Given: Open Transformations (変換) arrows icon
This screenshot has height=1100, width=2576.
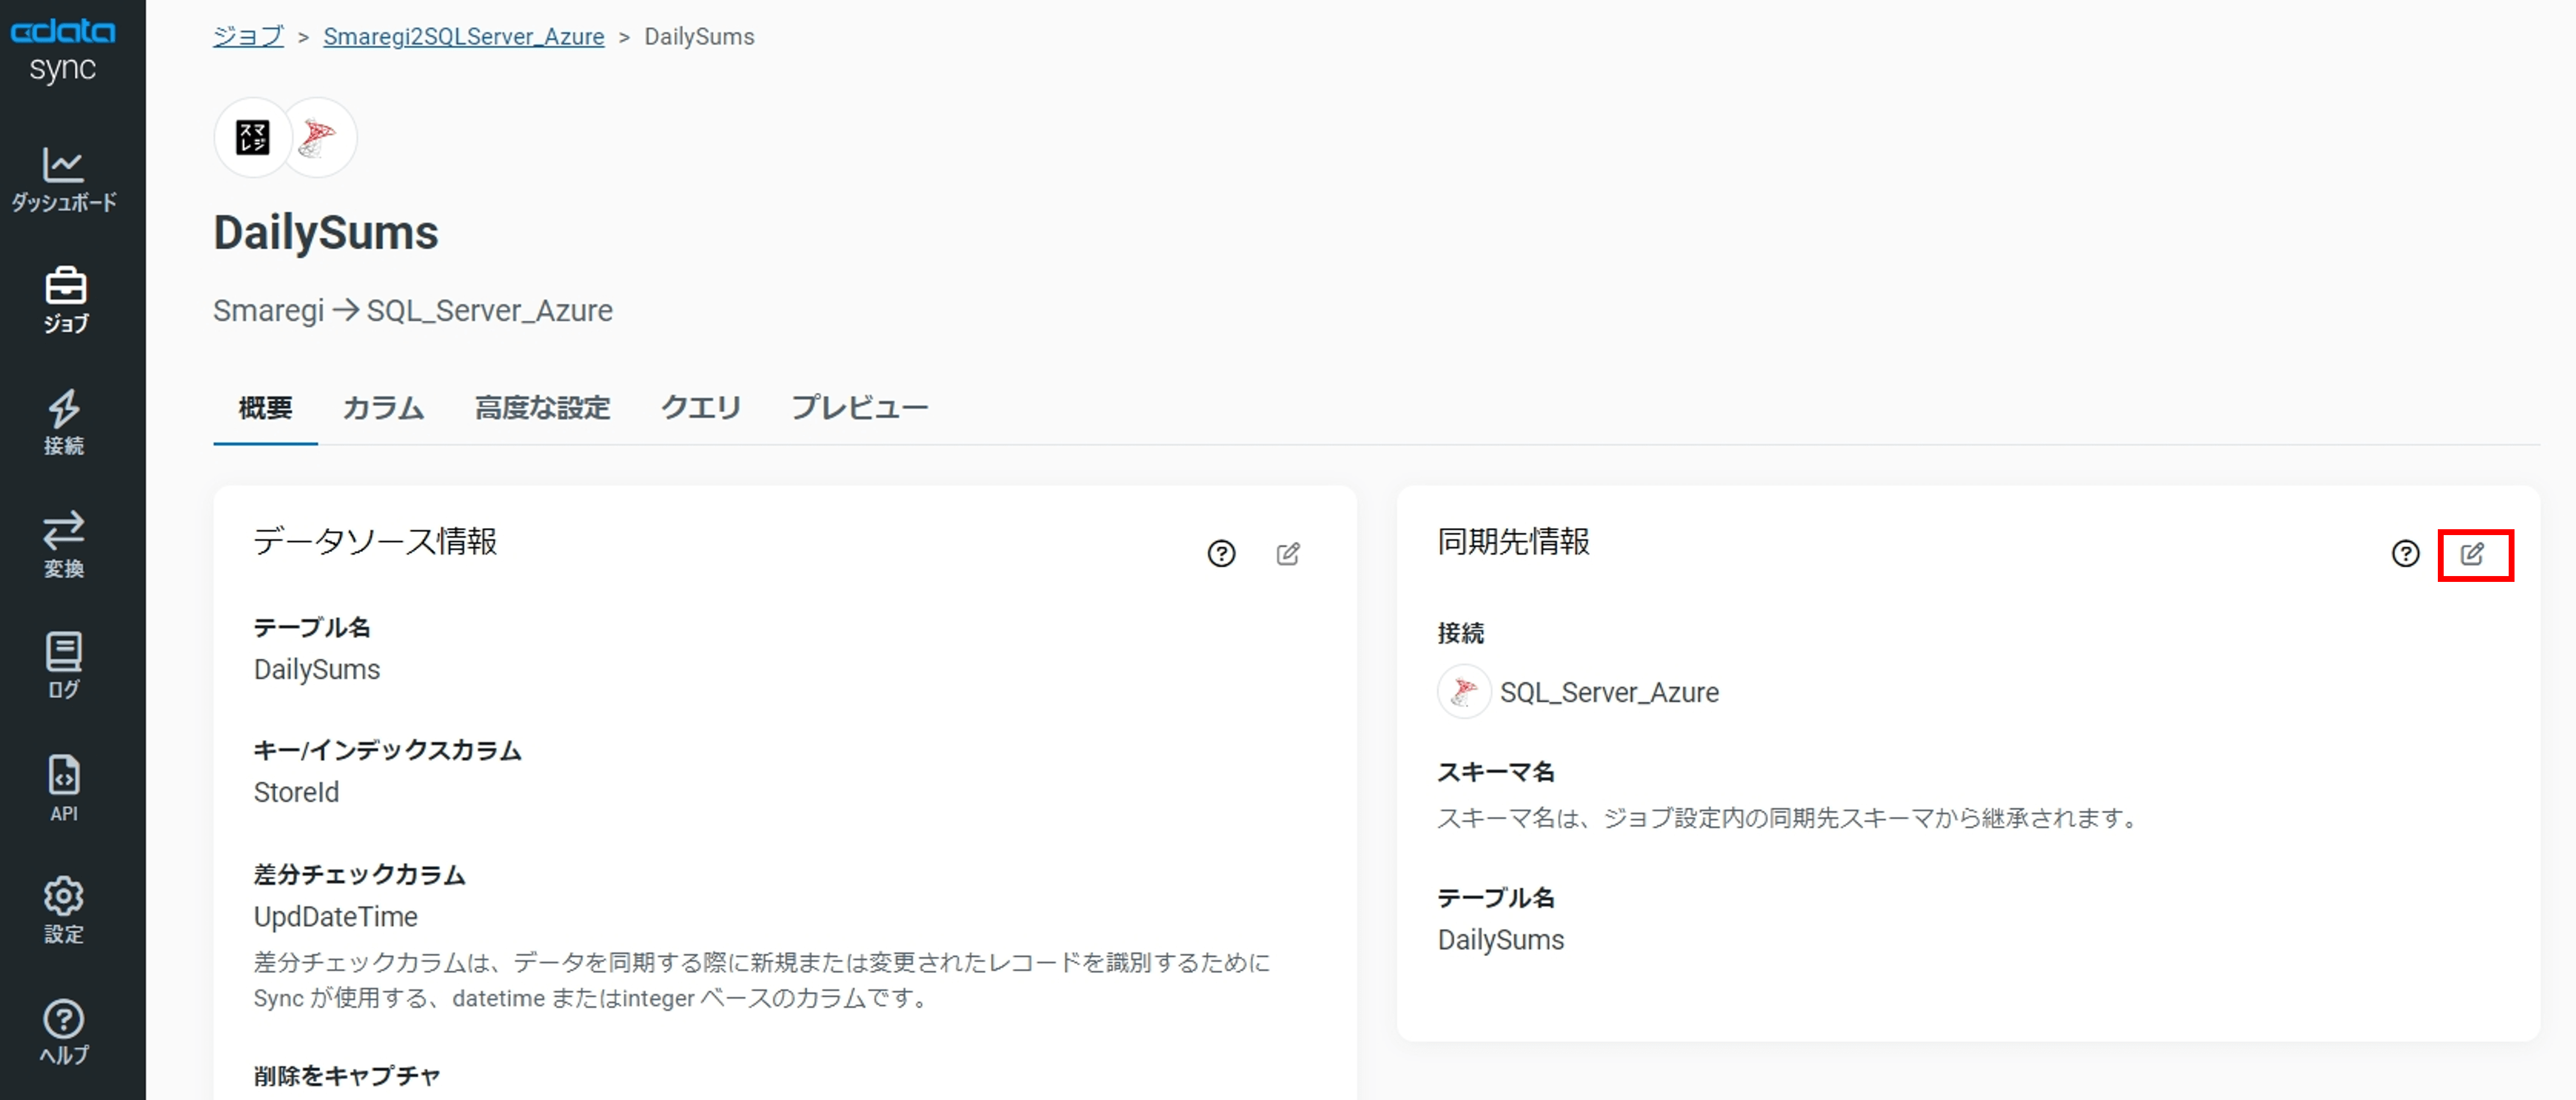Looking at the screenshot, I should (63, 545).
